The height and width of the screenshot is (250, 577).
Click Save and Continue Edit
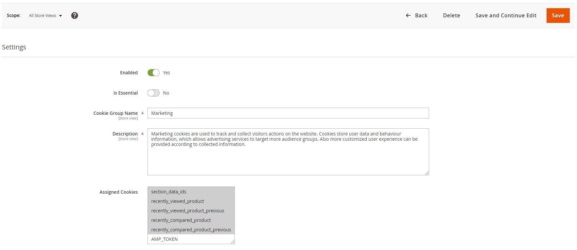coord(506,15)
